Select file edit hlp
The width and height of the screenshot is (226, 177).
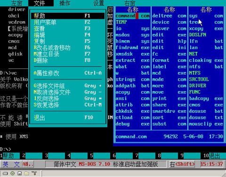pos(169,41)
